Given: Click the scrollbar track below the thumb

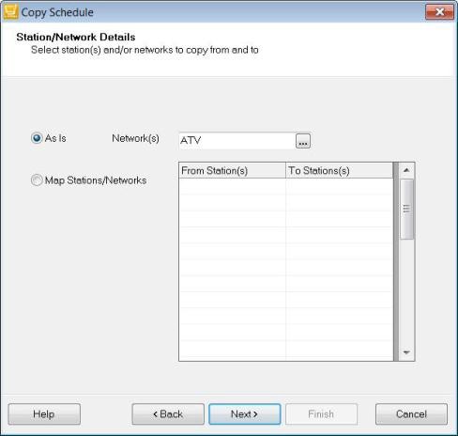Looking at the screenshot, I should pos(406,292).
